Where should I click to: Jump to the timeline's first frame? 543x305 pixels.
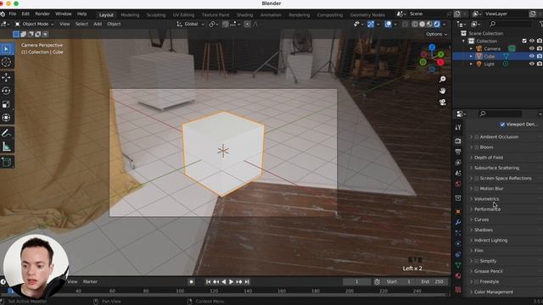tap(208, 282)
